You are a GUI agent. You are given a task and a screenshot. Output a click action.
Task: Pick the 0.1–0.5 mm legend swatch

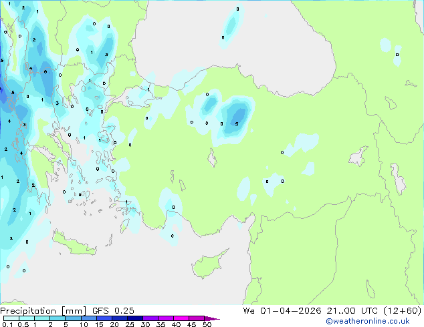(11, 318)
